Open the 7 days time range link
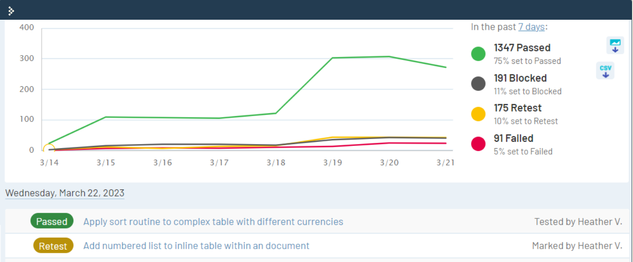 pos(531,27)
